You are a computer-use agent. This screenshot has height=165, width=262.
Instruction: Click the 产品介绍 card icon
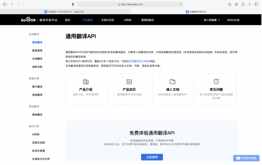[86, 82]
